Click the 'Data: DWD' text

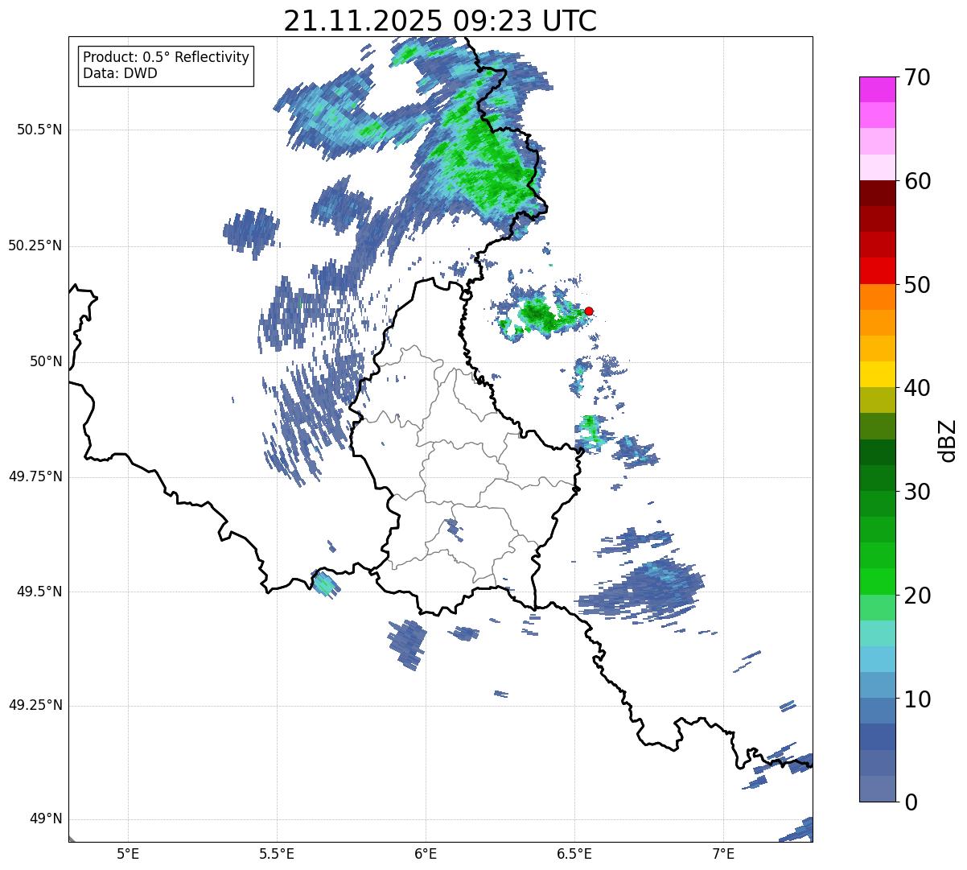click(120, 73)
